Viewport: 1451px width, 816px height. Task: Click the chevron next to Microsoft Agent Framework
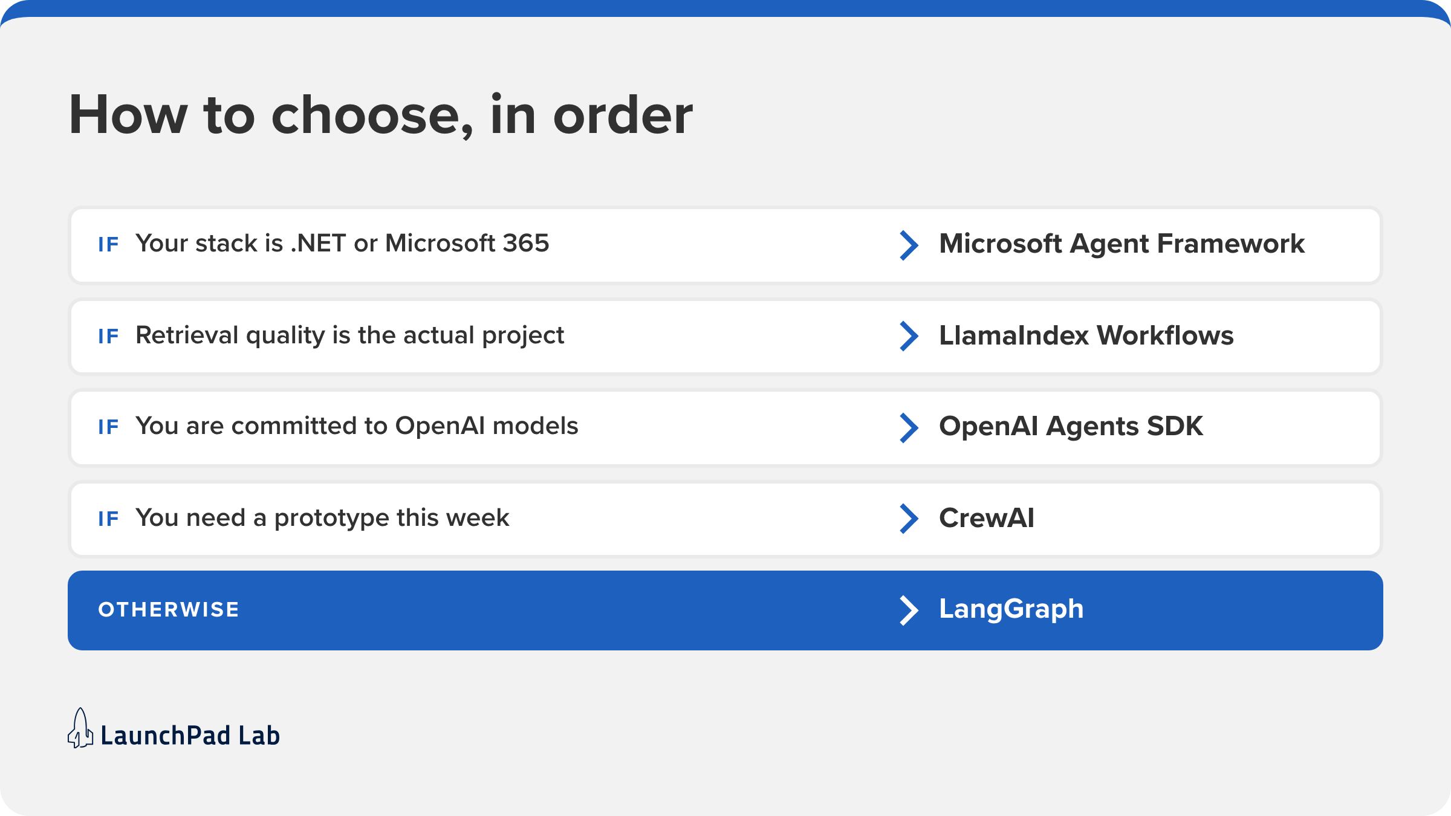909,245
